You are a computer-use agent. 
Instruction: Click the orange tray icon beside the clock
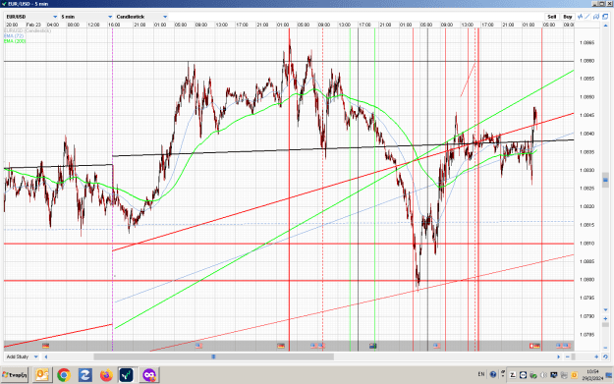tap(574, 375)
